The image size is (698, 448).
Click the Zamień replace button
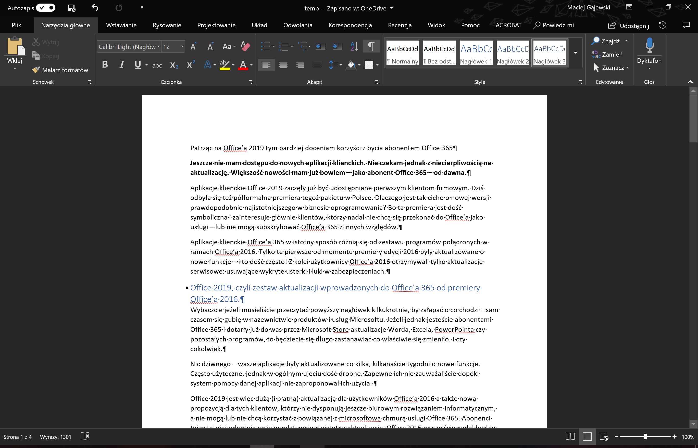click(607, 54)
